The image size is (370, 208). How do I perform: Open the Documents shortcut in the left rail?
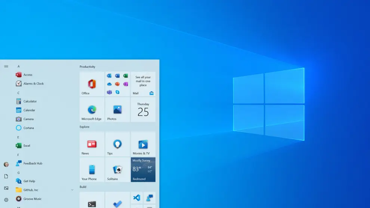tap(6, 176)
